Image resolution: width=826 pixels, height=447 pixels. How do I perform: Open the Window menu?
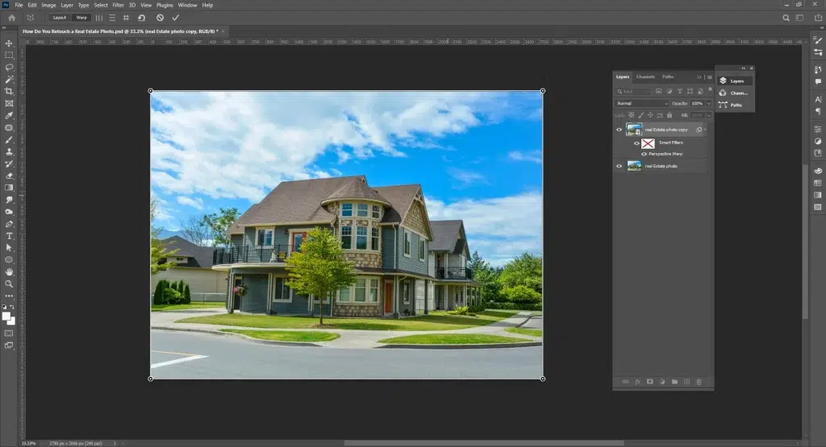click(x=187, y=6)
